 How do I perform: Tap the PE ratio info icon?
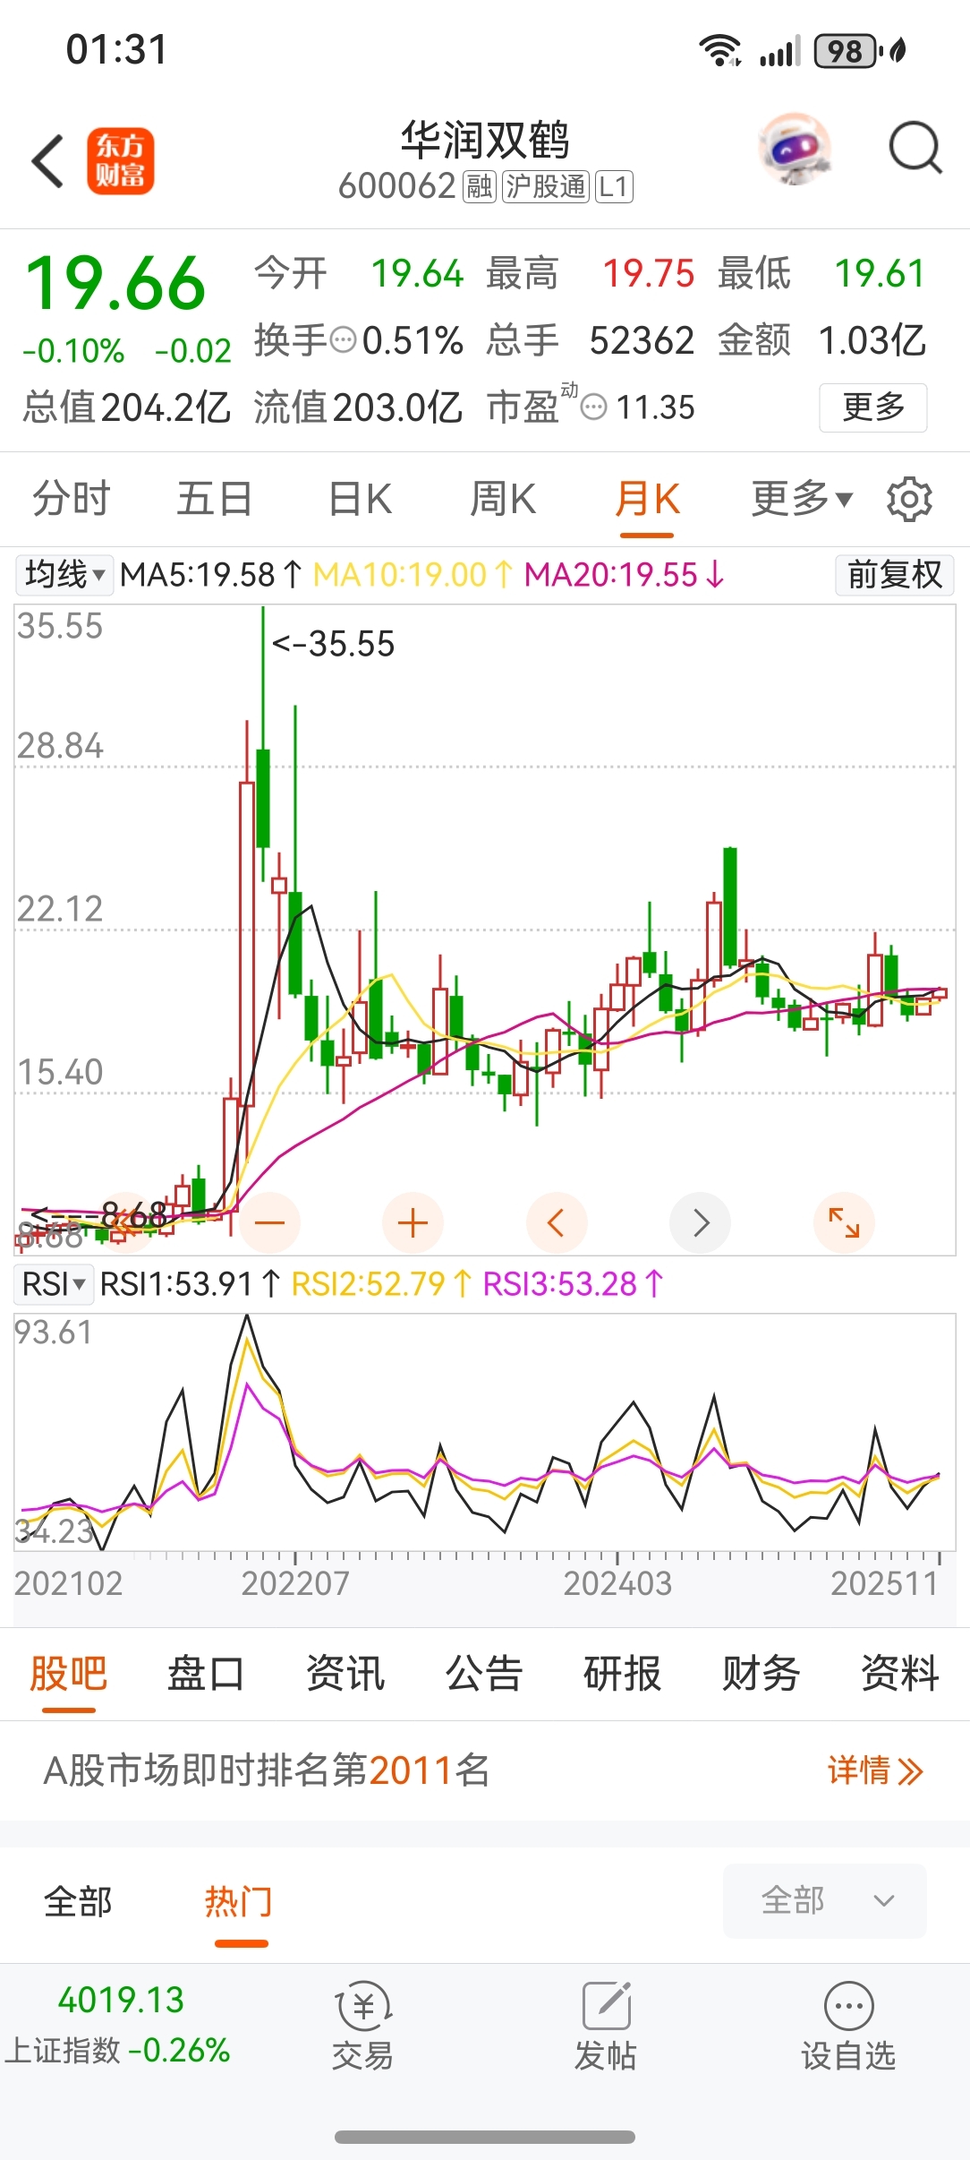coord(594,407)
